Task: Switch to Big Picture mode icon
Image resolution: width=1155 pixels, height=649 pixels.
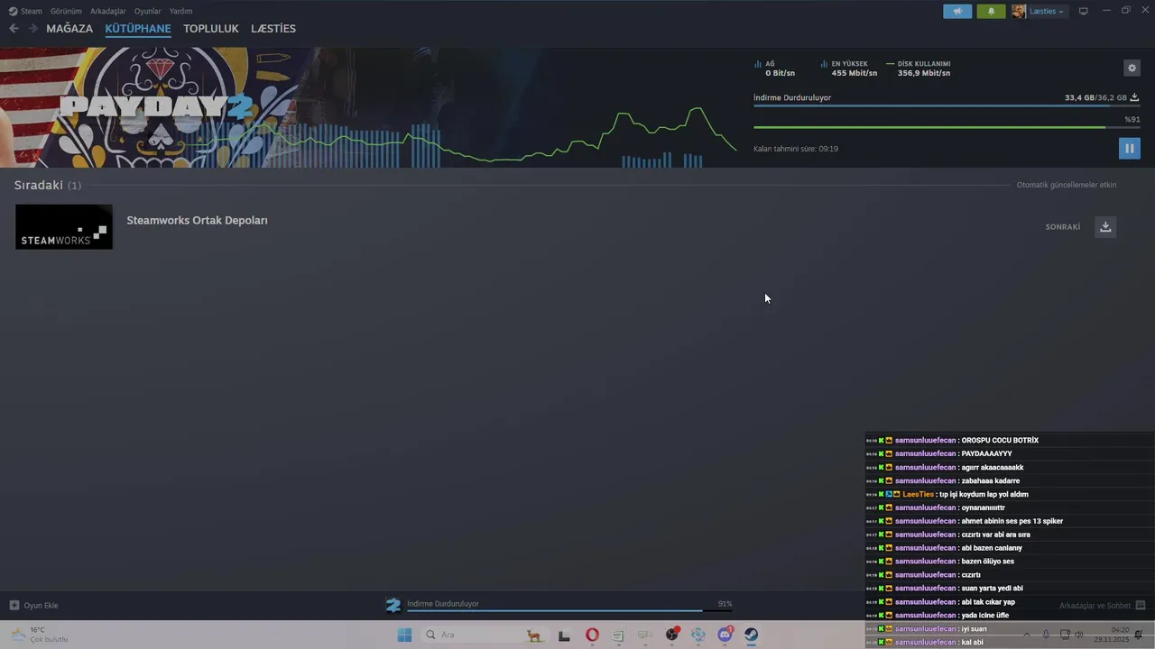Action: pos(1084,12)
